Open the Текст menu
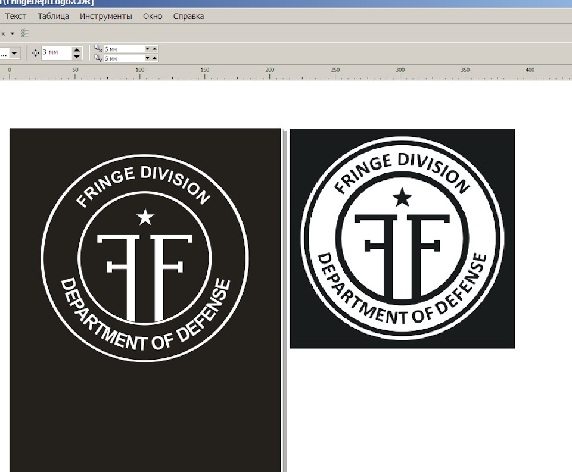 tap(15, 16)
